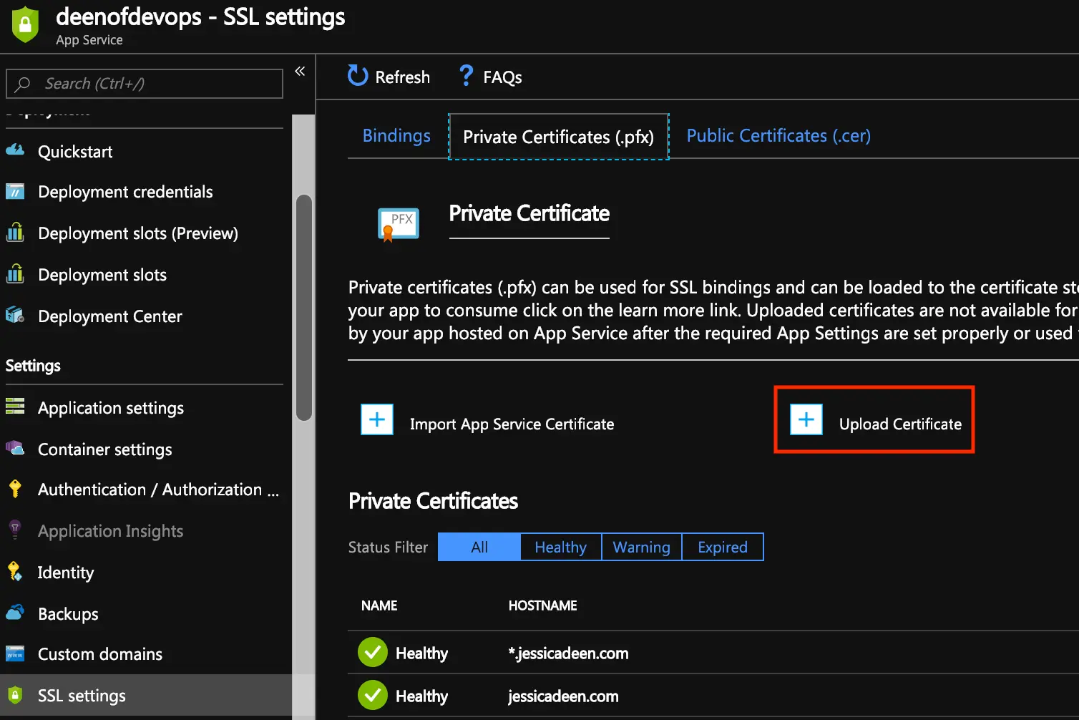1079x720 pixels.
Task: Click the Refresh icon on the toolbar
Action: pos(356,76)
